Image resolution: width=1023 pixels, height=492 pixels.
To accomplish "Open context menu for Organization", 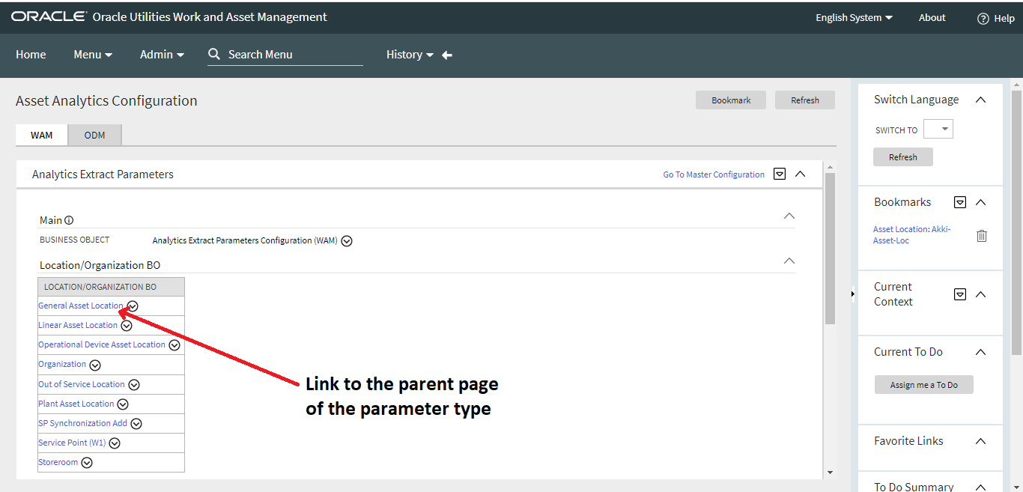I will [95, 364].
